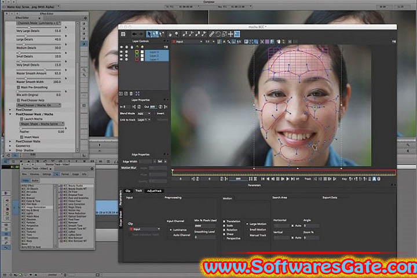Click stop button in mocha transport
Viewport: 417px width, 278px height.
[x=277, y=179]
